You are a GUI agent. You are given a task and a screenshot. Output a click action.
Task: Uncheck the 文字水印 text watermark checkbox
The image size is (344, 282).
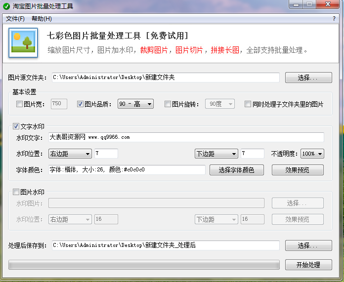[x=16, y=126]
